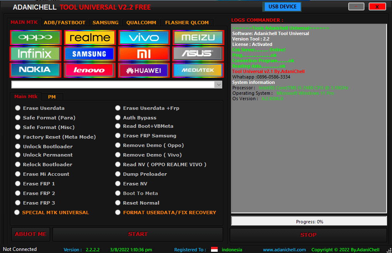The image size is (392, 253).
Task: Choose the HUAWEI brand logo
Action: [x=144, y=70]
